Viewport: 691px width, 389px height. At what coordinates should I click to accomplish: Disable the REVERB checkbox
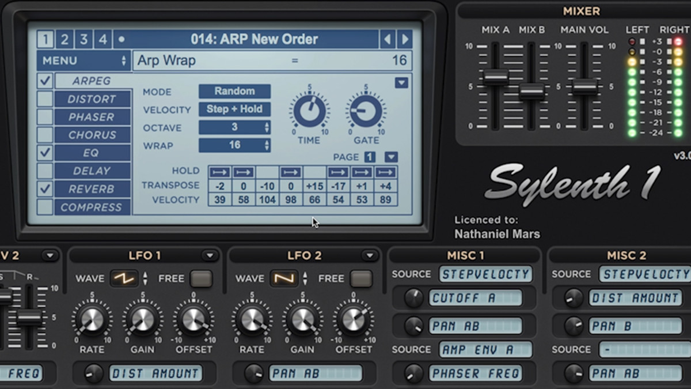point(45,189)
